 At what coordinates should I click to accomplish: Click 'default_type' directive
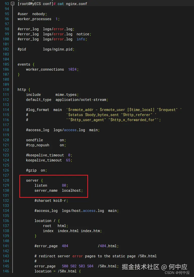(38, 100)
